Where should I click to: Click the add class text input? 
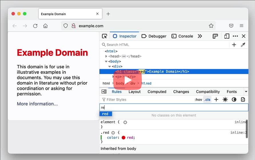pos(174,107)
